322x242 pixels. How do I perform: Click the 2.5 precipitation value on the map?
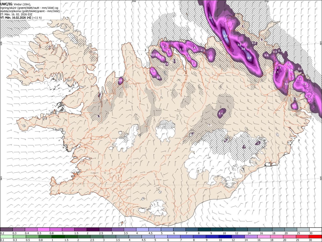click(x=182, y=49)
